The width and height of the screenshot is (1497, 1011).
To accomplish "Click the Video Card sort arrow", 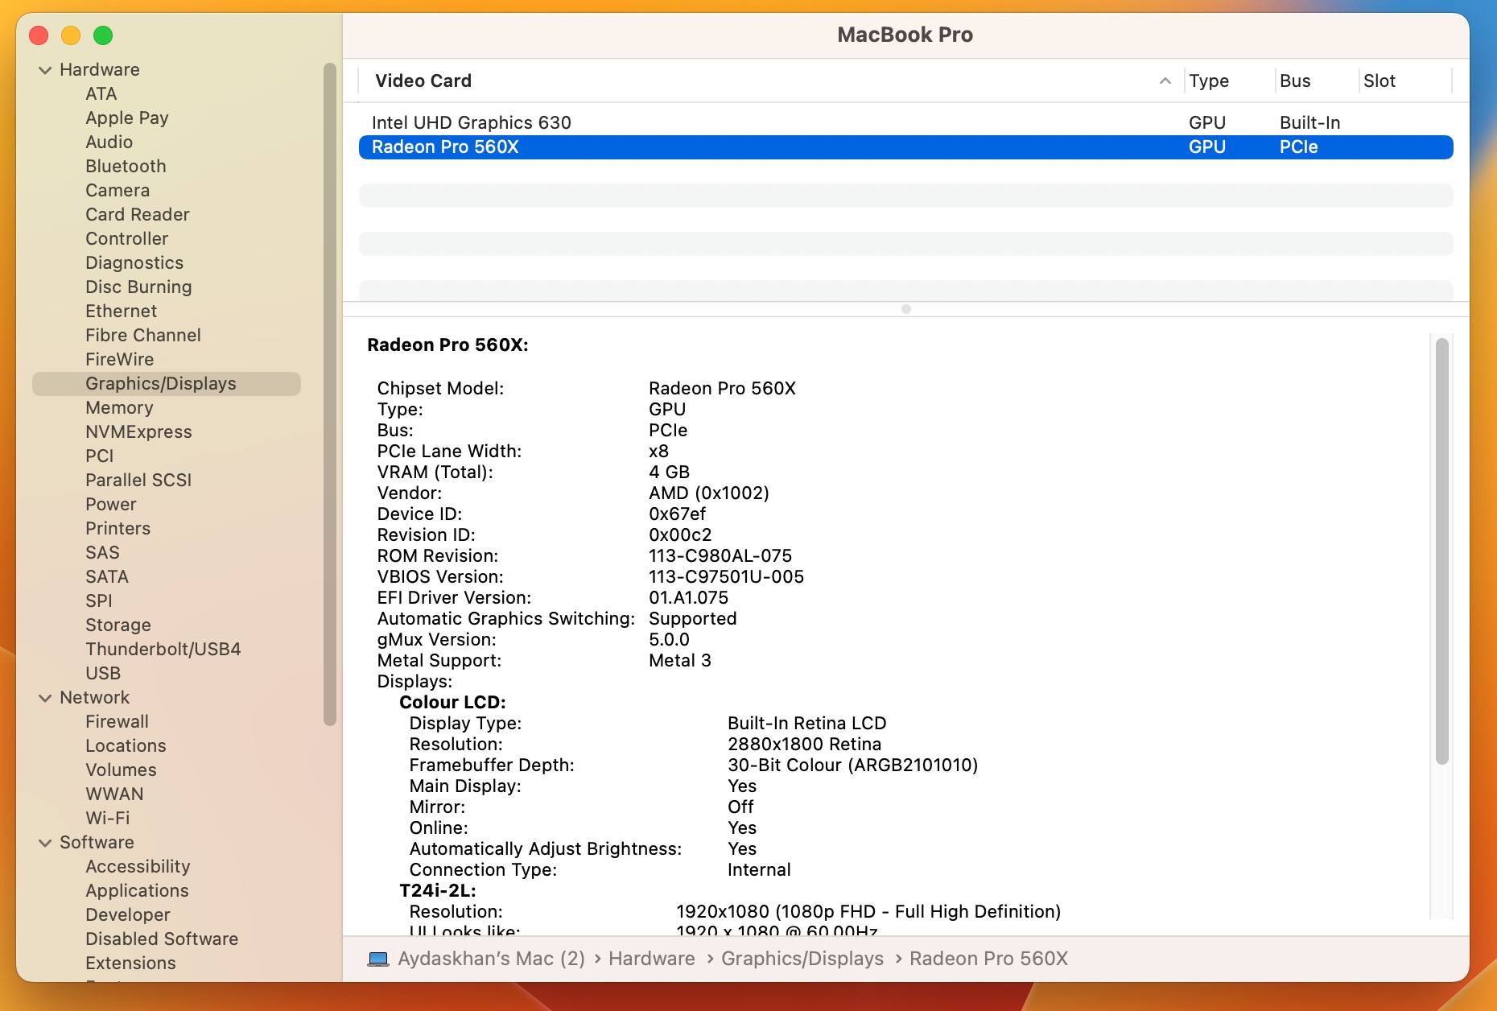I will pyautogui.click(x=1165, y=80).
